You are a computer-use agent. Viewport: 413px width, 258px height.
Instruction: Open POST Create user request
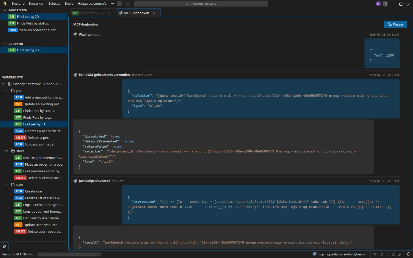[34, 191]
